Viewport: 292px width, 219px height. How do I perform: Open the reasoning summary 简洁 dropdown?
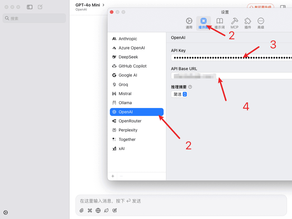click(x=179, y=94)
